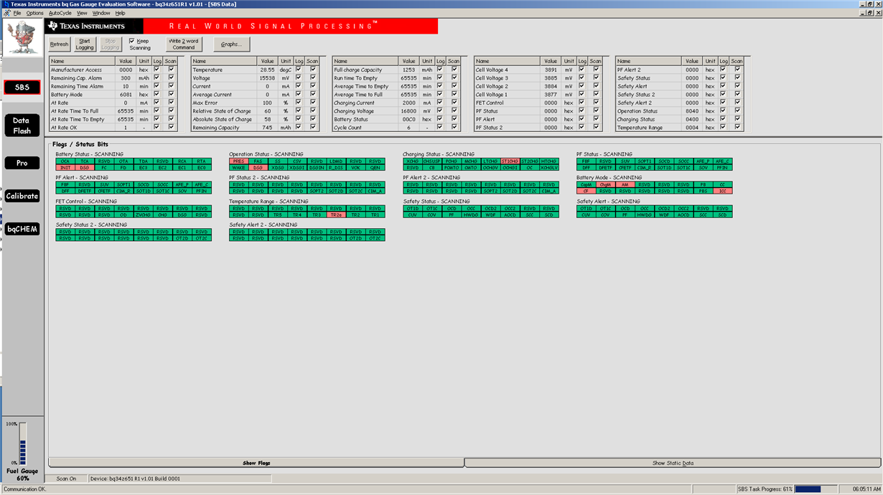Click the ST1CHG flag in Charging Status
The width and height of the screenshot is (883, 495).
pyautogui.click(x=510, y=161)
